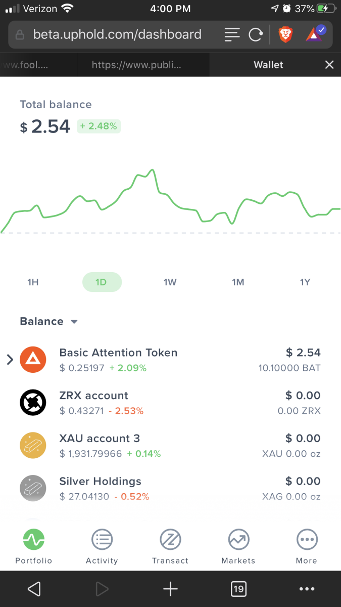Tap the beta.uphold.com address bar

tap(116, 34)
